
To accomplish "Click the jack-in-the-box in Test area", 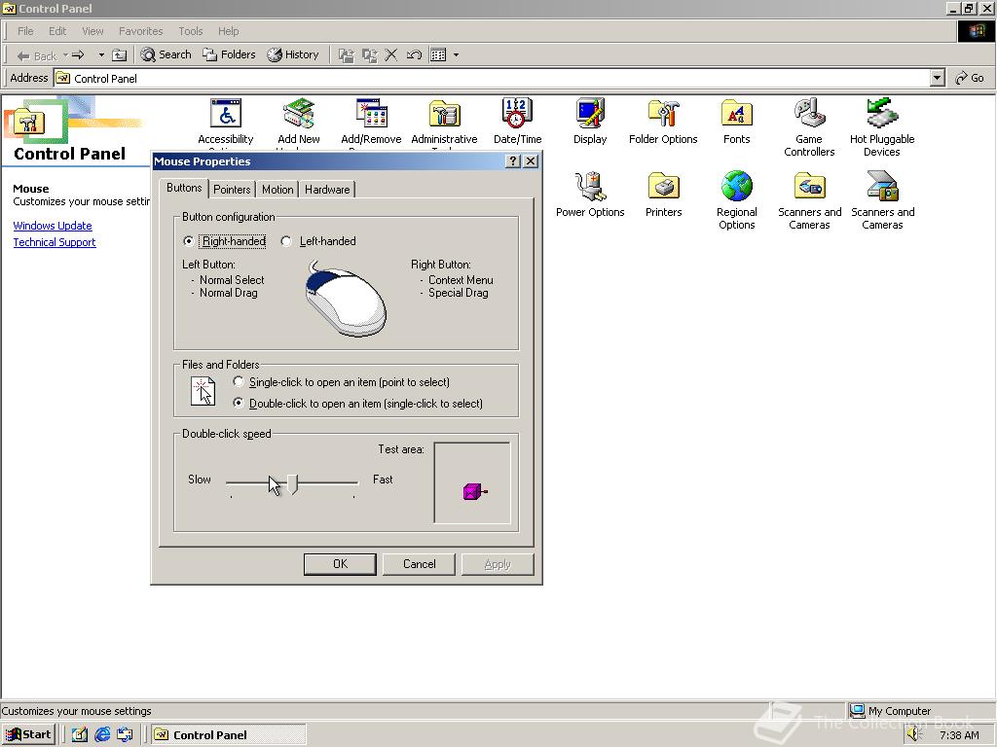I will click(474, 491).
